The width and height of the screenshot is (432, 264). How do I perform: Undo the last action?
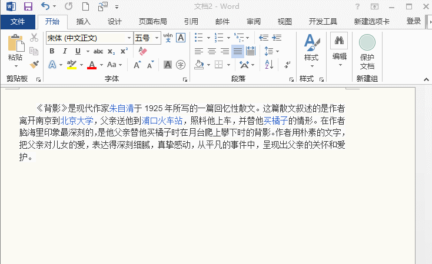tap(45, 6)
